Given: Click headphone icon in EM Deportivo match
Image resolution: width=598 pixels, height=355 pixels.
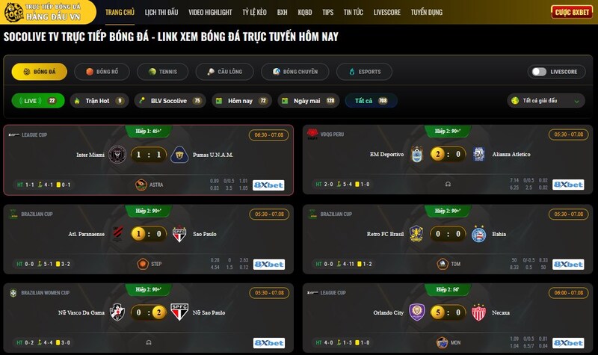Looking at the screenshot, I should pos(448,184).
